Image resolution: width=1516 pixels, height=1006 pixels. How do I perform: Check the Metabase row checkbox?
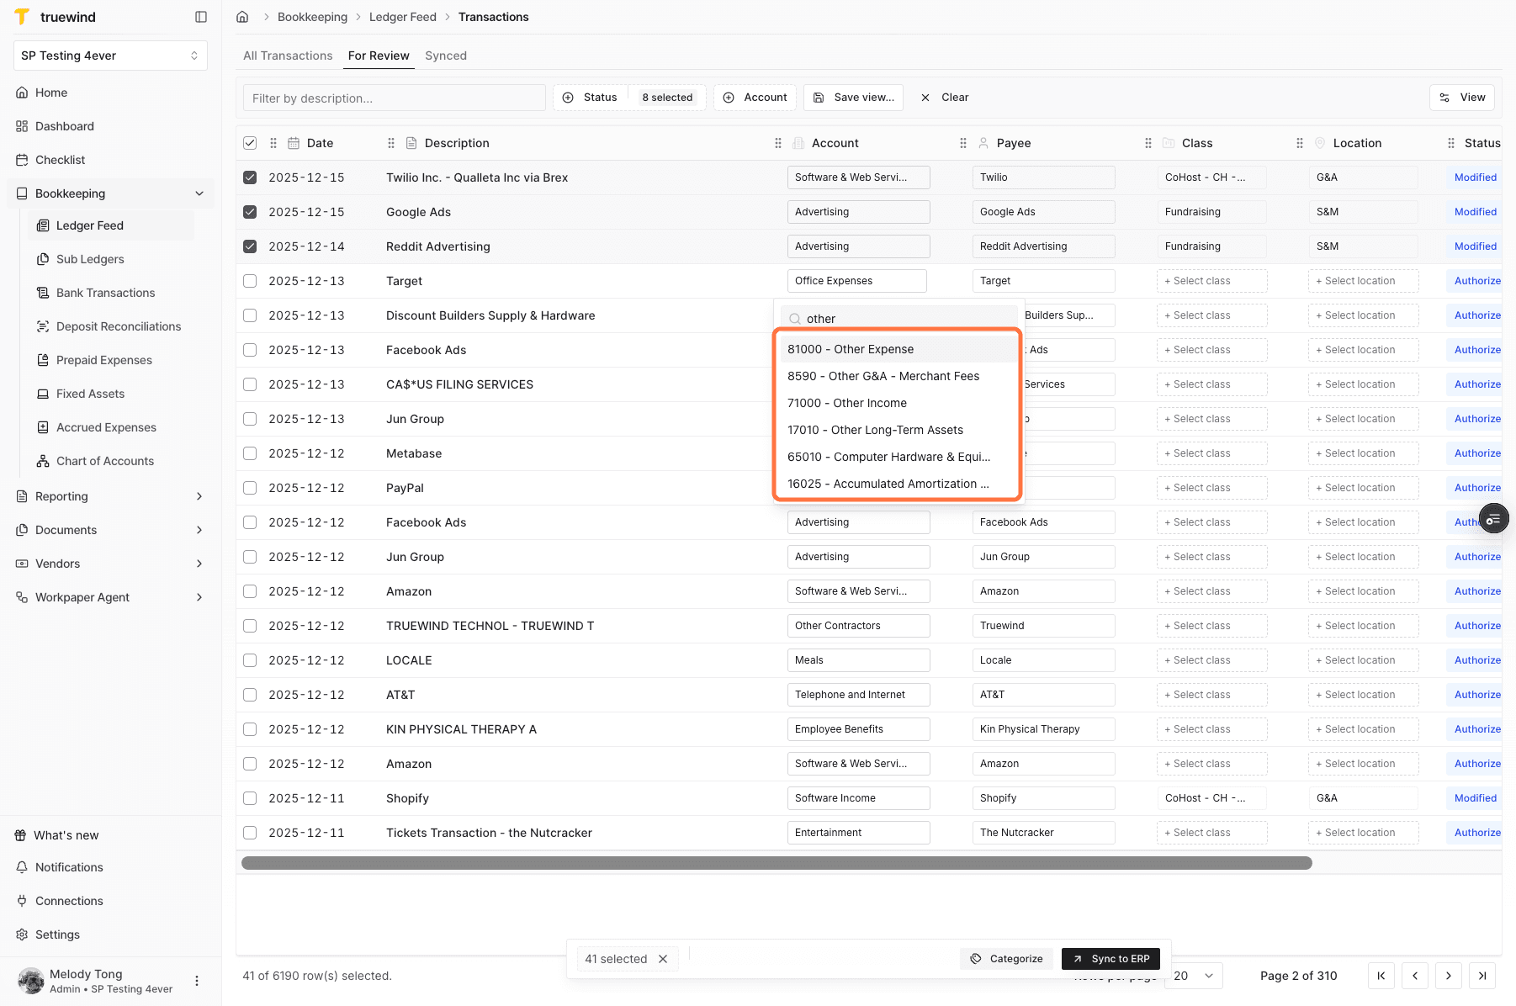coord(250,453)
